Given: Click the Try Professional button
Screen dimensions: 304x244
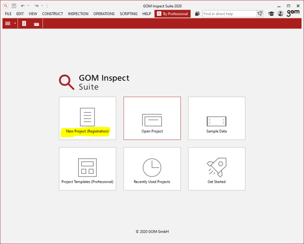Looking at the screenshot, I should tap(172, 14).
